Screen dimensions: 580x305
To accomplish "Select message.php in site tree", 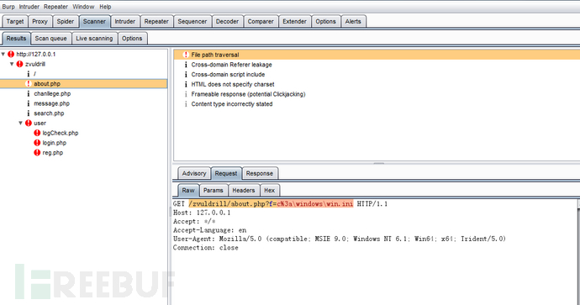I will pos(52,103).
